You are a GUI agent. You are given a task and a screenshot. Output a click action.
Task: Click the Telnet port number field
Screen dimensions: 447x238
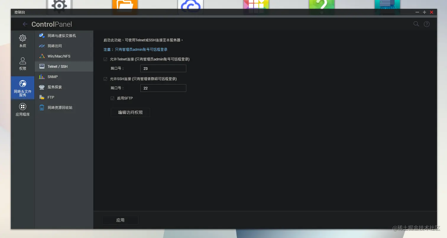pos(163,68)
